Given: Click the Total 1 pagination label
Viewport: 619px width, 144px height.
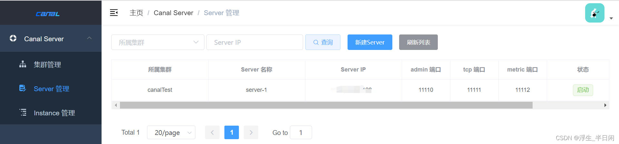Looking at the screenshot, I should (130, 132).
